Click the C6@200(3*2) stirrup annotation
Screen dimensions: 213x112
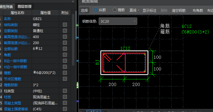tap(195, 32)
